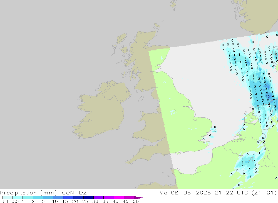
Task: Click the '(21+01)' forecast step text
Action: tap(264, 192)
